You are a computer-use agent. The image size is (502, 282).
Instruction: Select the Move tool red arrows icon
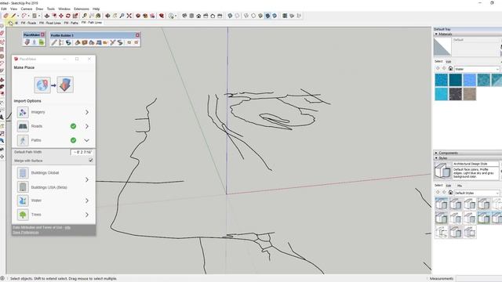pos(61,16)
